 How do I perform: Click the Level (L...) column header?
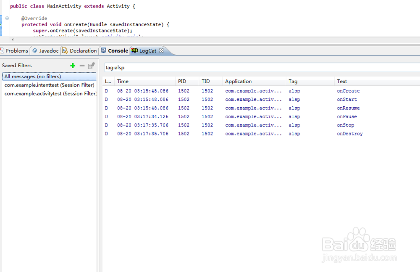point(108,81)
